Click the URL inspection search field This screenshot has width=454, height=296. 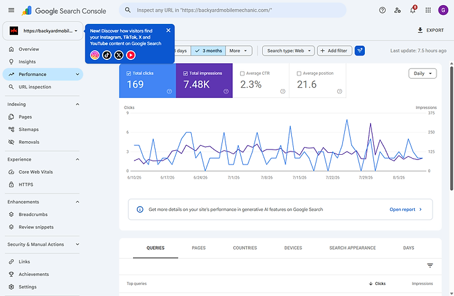232,10
